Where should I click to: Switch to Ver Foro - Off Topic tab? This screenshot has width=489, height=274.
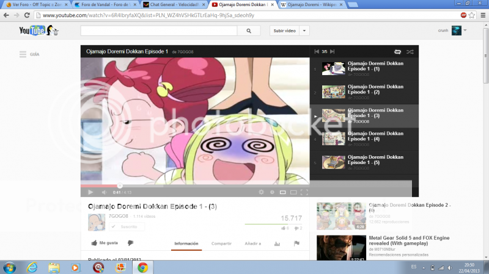pyautogui.click(x=35, y=5)
